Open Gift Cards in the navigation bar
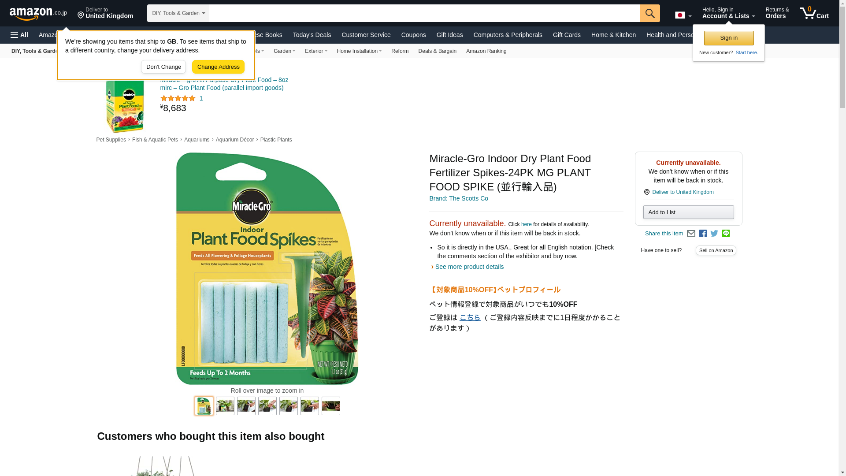Screen dimensions: 846x476 point(567,35)
